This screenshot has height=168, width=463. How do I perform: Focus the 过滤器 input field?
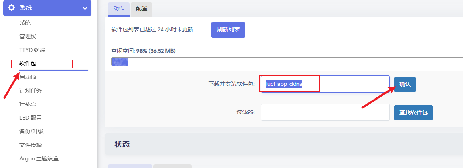click(x=325, y=112)
